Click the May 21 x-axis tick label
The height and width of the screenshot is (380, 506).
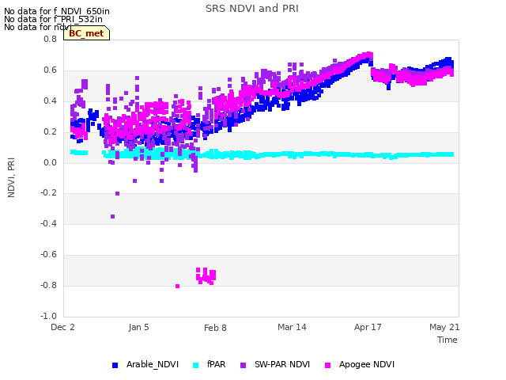tap(444, 327)
